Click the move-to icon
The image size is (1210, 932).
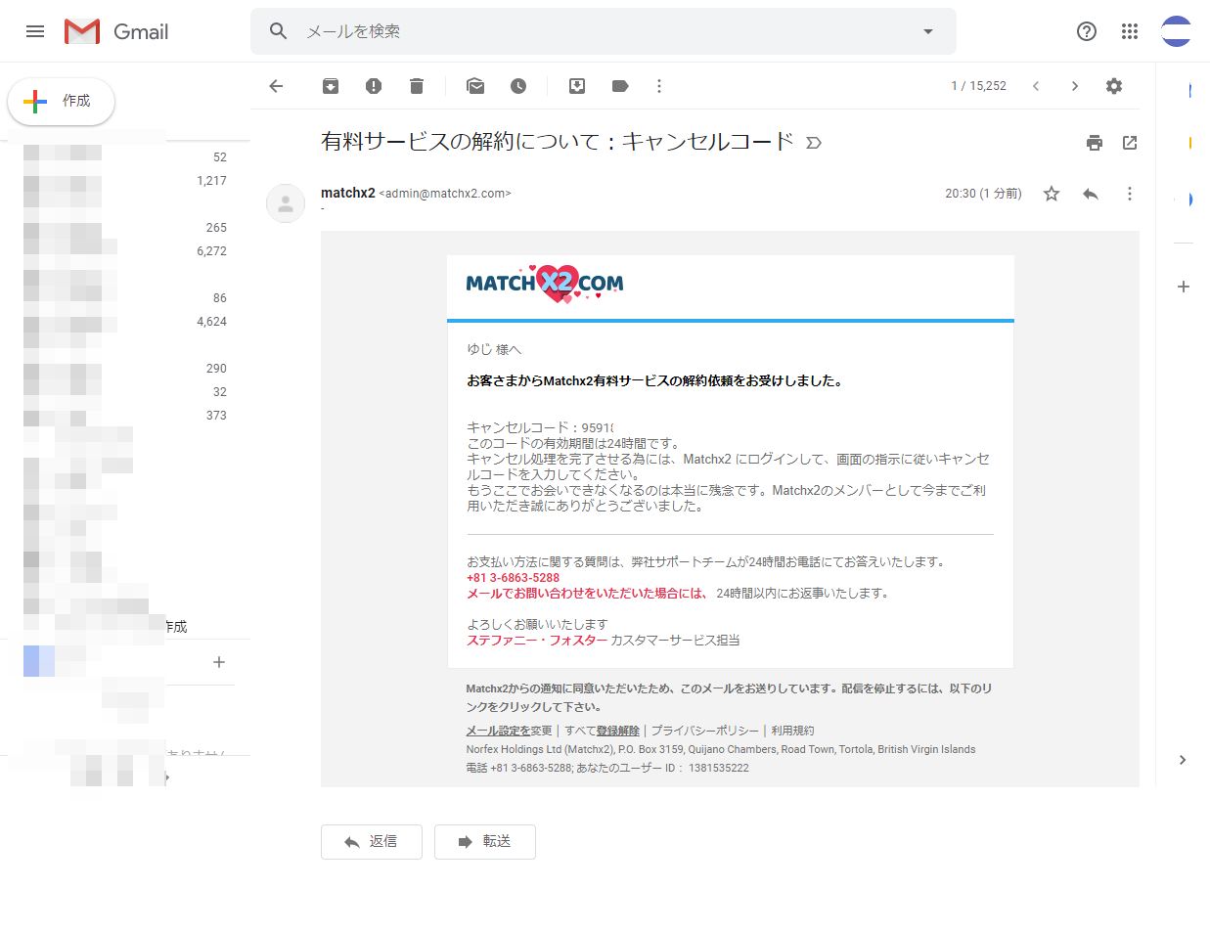coord(577,86)
